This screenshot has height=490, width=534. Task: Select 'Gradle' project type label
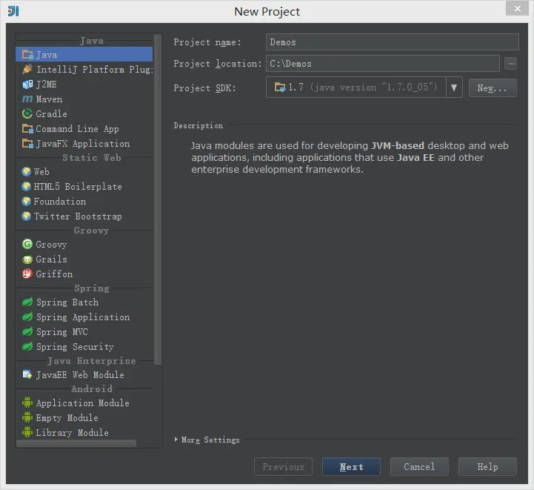tap(51, 114)
